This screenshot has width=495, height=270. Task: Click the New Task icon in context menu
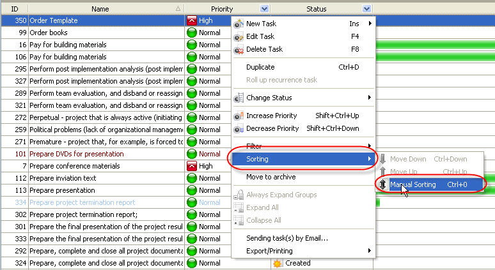coord(239,24)
